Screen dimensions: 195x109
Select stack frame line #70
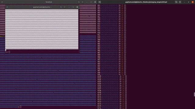pyautogui.click(x=112, y=21)
